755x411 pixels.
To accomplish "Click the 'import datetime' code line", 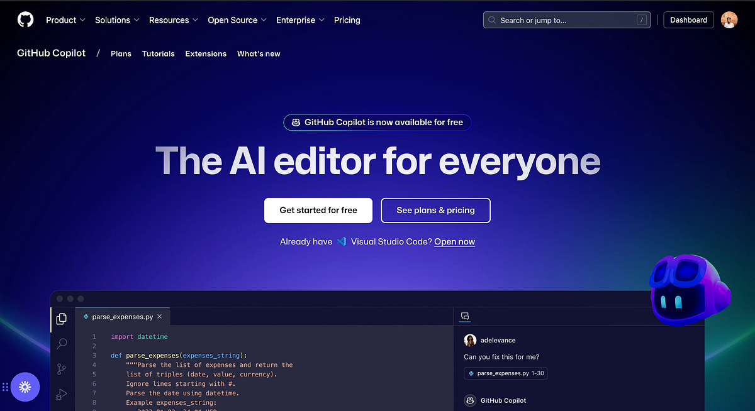I will click(x=140, y=337).
